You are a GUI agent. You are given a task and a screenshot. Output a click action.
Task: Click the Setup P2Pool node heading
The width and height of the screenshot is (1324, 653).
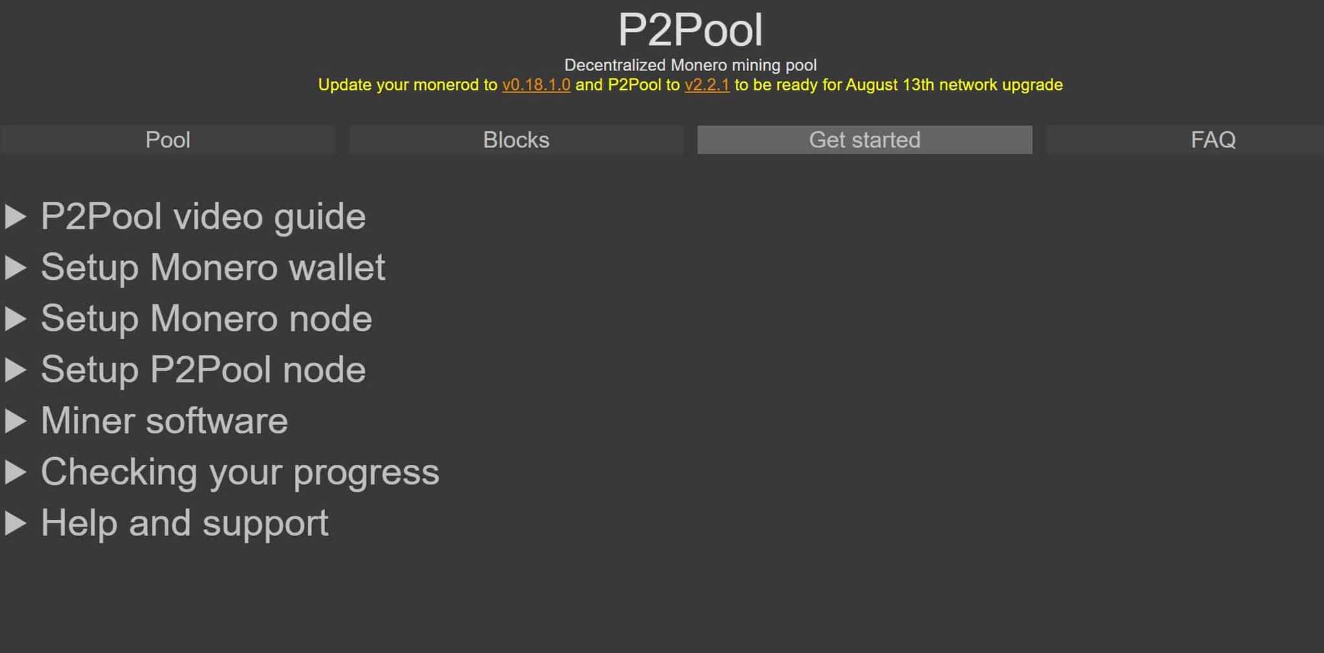[203, 370]
